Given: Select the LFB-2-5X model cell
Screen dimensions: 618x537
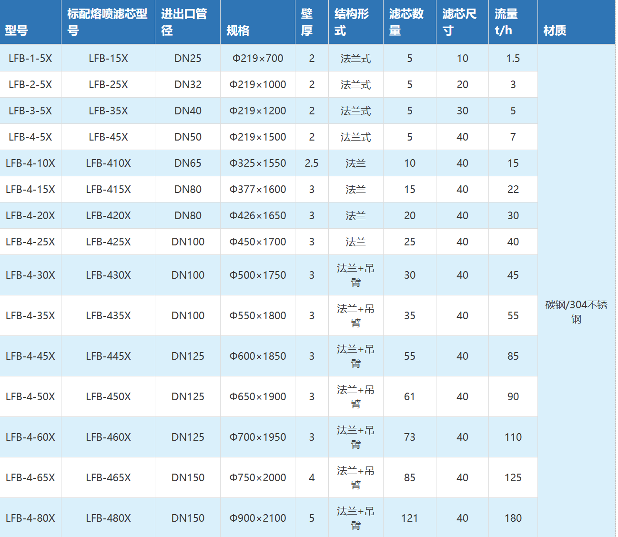Looking at the screenshot, I should click(30, 84).
